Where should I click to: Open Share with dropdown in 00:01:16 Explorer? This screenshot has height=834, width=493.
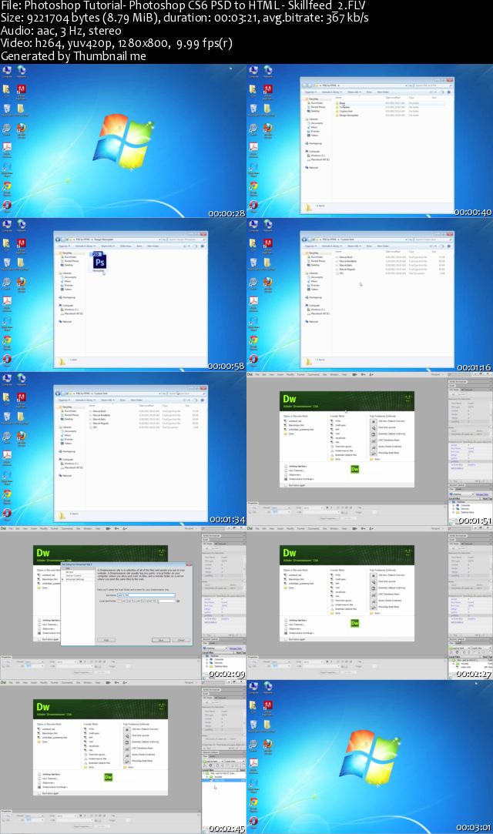354,246
